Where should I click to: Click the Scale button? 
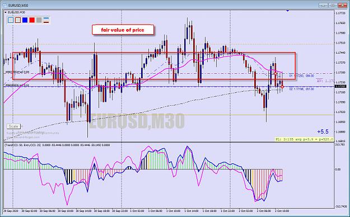click(13, 126)
